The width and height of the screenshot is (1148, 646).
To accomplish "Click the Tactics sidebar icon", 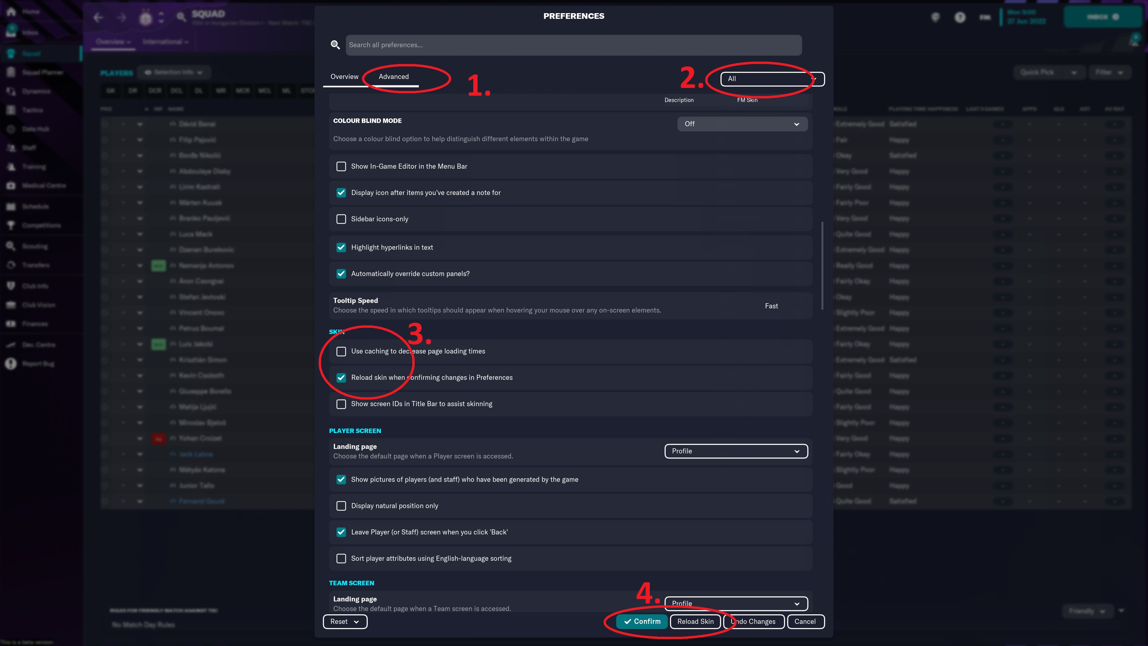I will coord(11,110).
